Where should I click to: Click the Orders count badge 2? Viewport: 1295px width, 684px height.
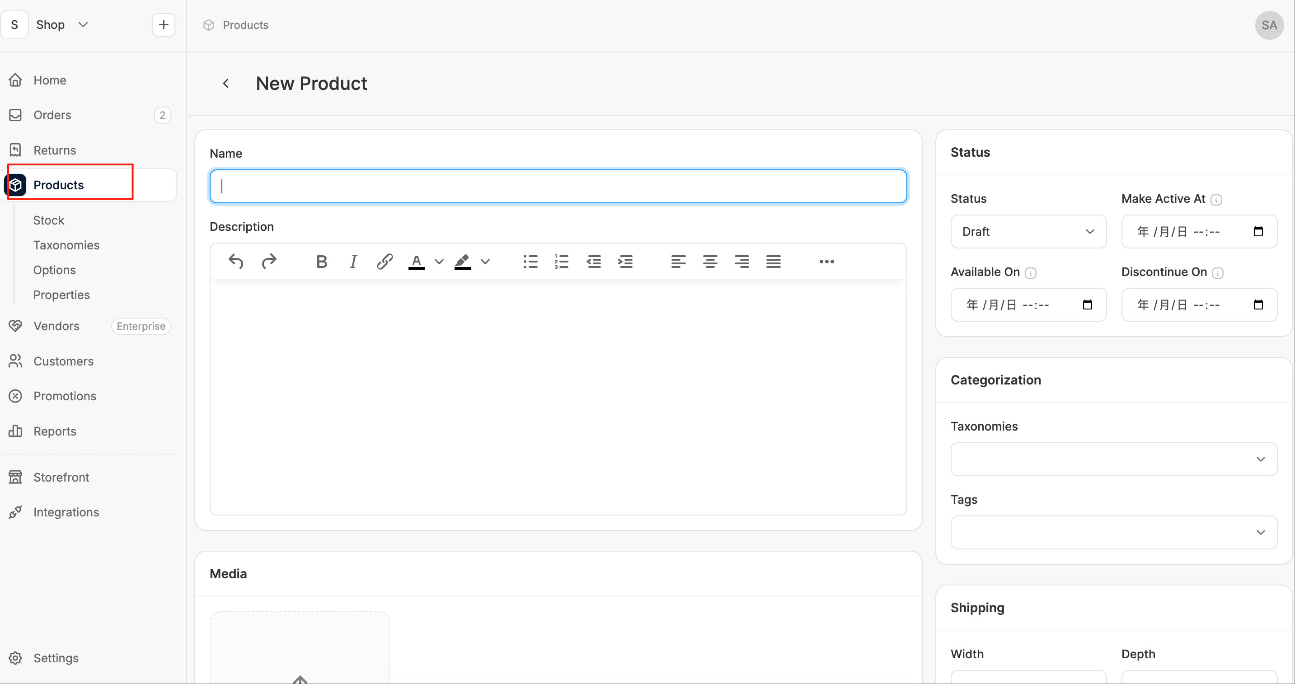tap(162, 115)
